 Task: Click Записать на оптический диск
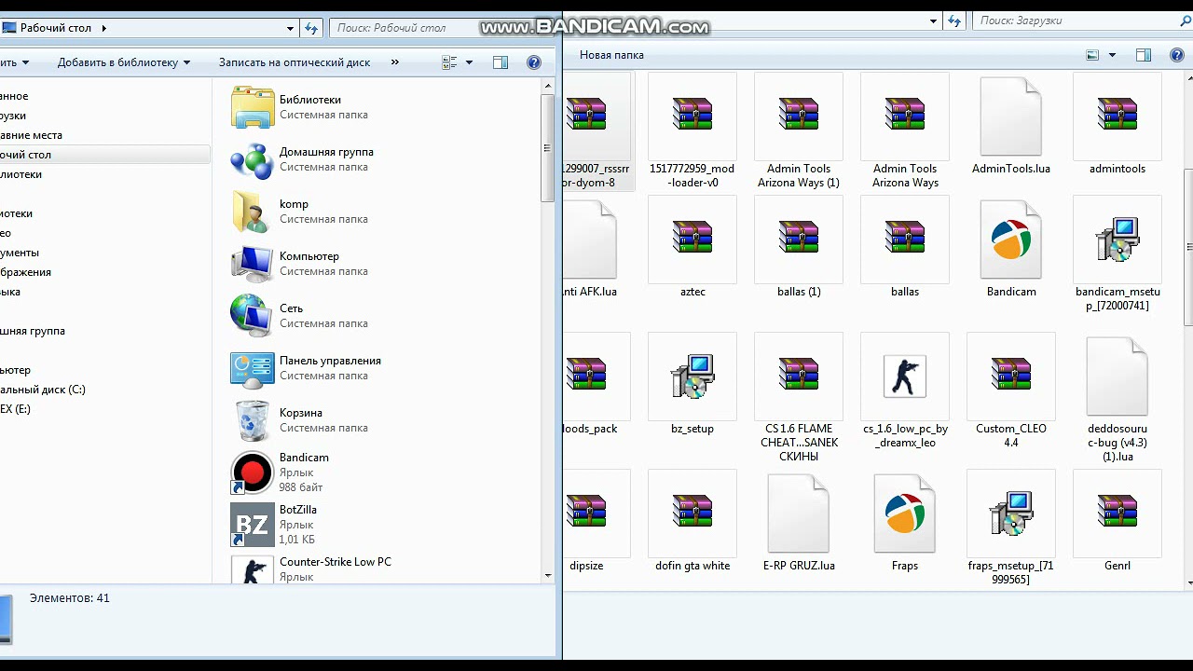[x=295, y=62]
